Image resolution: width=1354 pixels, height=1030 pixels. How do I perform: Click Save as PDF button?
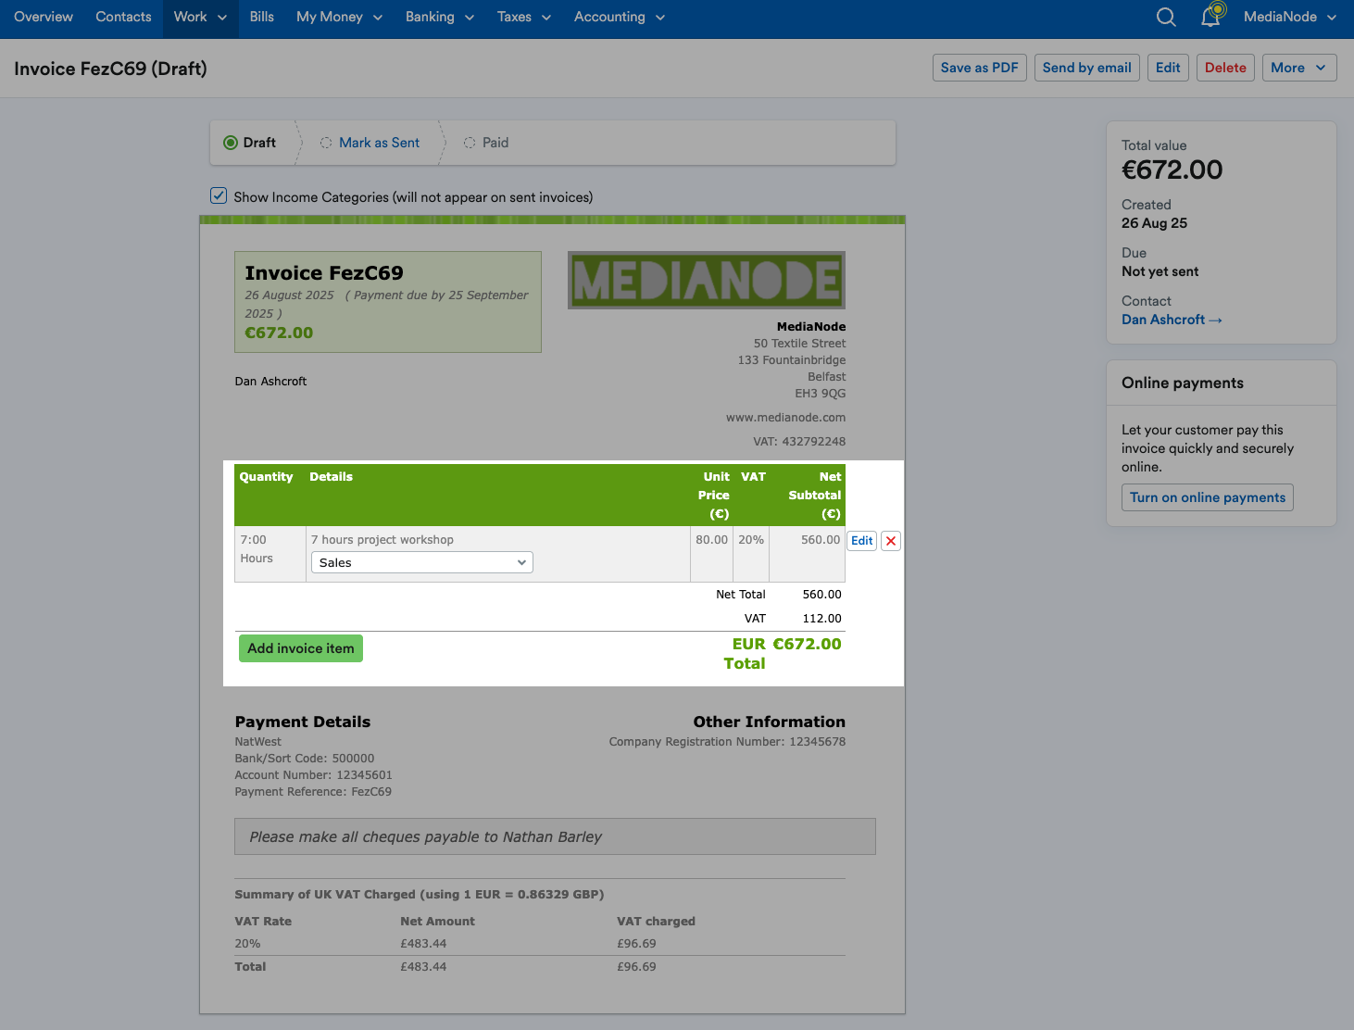coord(980,68)
